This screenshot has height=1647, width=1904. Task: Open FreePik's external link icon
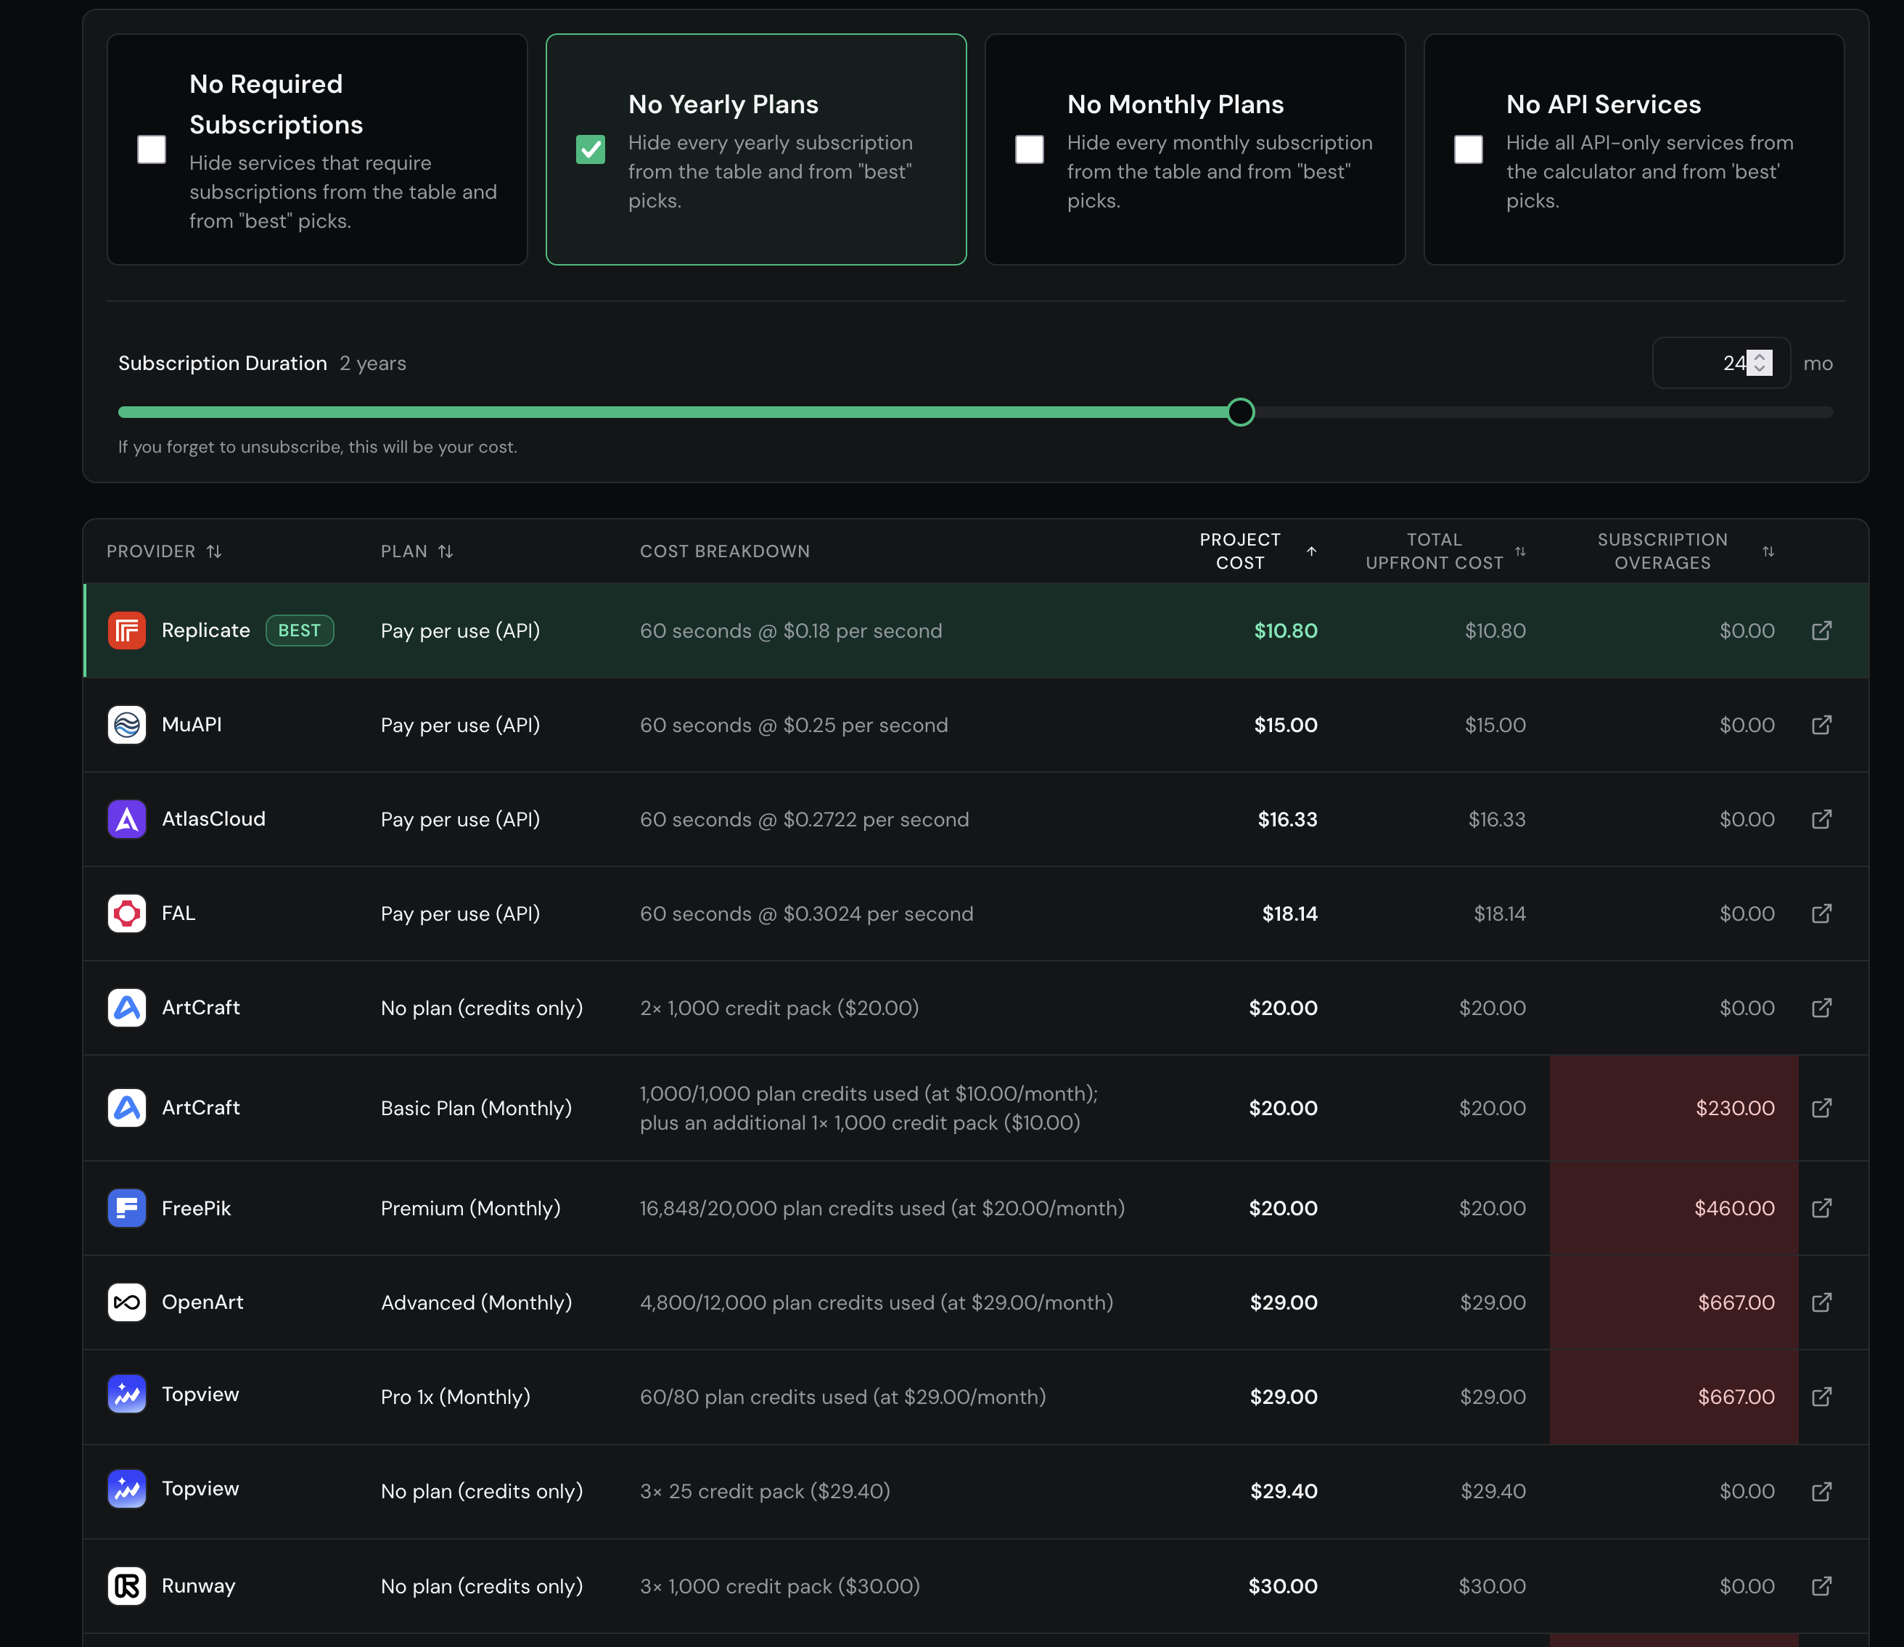[1822, 1207]
